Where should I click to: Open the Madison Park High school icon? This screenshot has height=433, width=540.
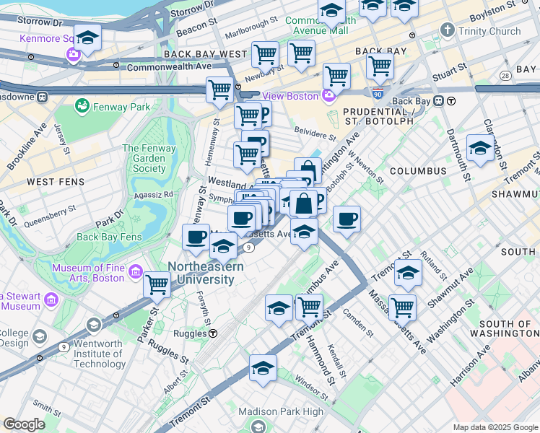pos(258,427)
